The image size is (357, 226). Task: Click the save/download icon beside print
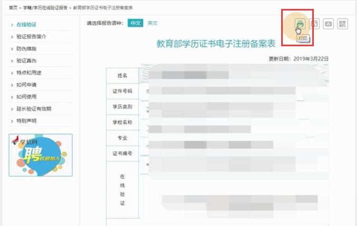(x=314, y=24)
